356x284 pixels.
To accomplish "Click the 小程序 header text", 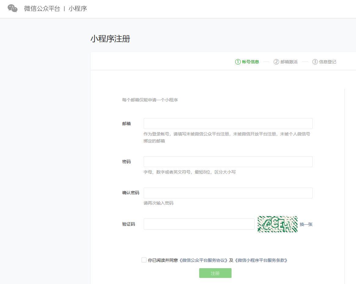I will [x=78, y=9].
